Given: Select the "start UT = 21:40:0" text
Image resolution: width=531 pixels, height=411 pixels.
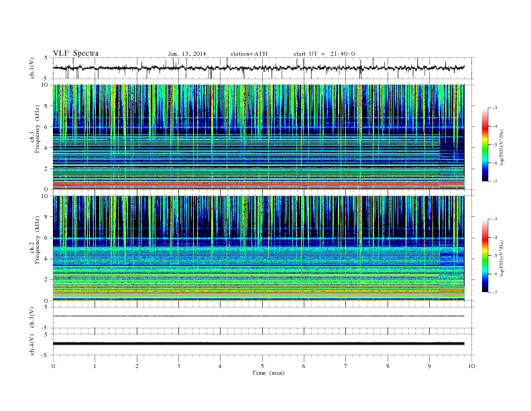Looking at the screenshot, I should click(324, 54).
